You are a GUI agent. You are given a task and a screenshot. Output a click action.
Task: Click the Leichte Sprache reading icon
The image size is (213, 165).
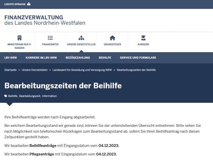(x=29, y=4)
